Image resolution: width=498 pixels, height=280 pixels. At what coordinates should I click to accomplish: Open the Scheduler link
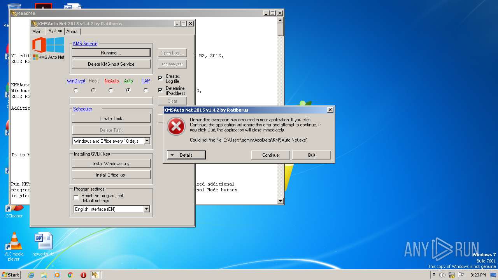tap(82, 109)
